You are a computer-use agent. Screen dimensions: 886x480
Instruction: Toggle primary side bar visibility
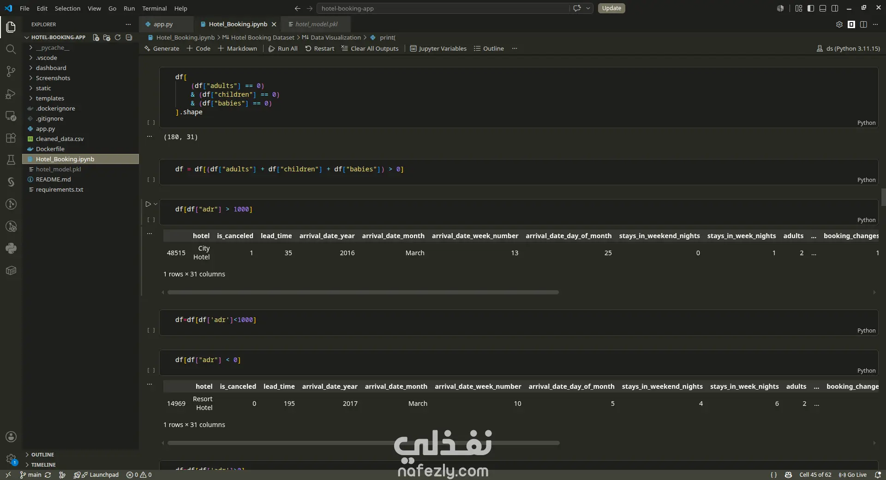[811, 8]
